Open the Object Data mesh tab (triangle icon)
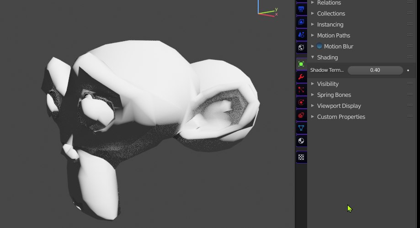 pos(301,128)
